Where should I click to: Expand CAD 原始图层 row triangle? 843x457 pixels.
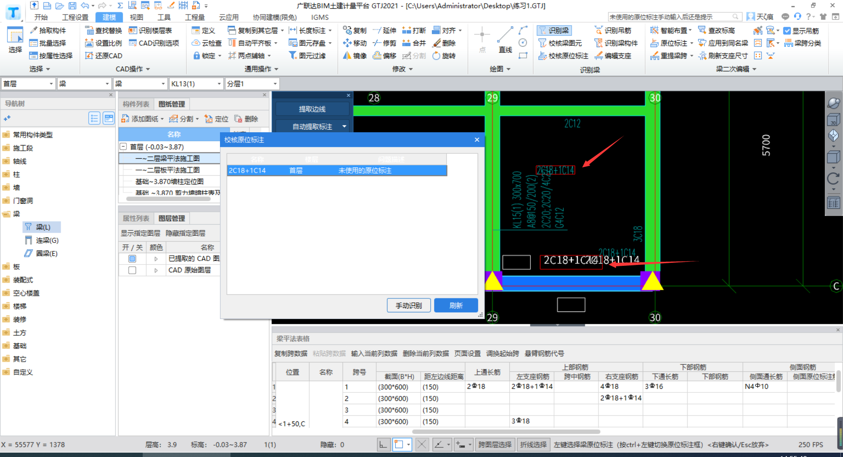156,270
